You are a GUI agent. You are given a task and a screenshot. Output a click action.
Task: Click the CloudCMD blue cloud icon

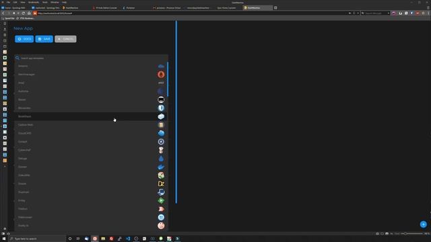tap(161, 133)
